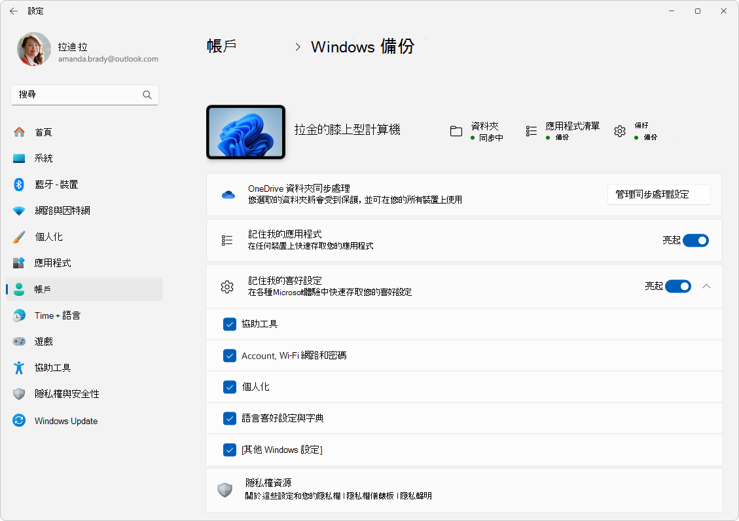The height and width of the screenshot is (521, 739).
Task: Uncheck the 個人化 checkbox
Action: (x=230, y=387)
